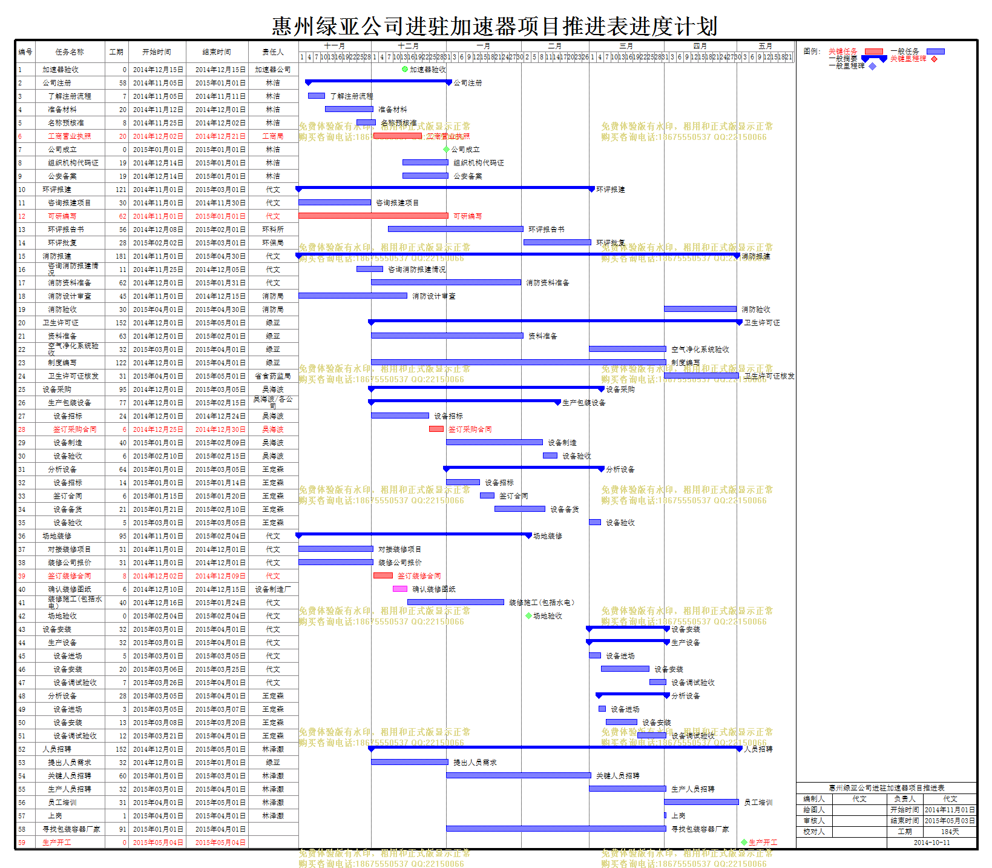Click the 任务名称 column header
The image size is (992, 868).
[70, 52]
